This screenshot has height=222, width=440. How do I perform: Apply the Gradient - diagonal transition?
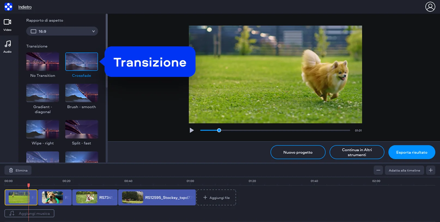pos(43,93)
